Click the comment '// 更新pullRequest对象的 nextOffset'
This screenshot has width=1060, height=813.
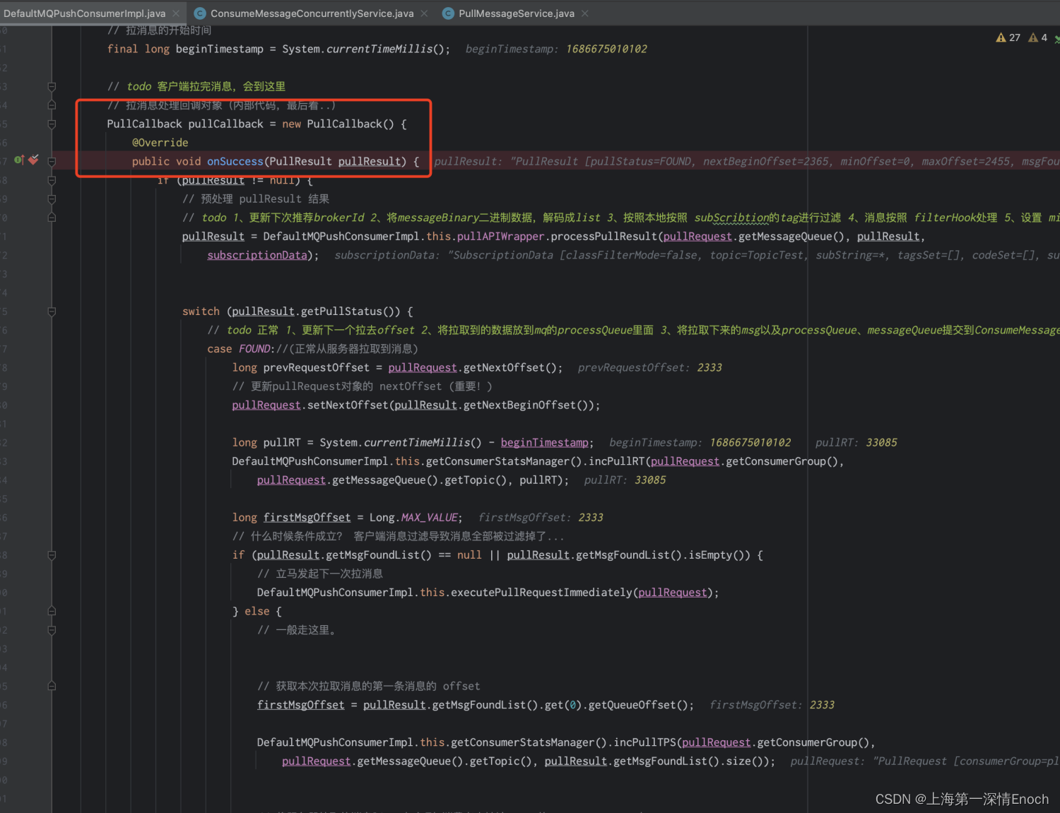(362, 386)
